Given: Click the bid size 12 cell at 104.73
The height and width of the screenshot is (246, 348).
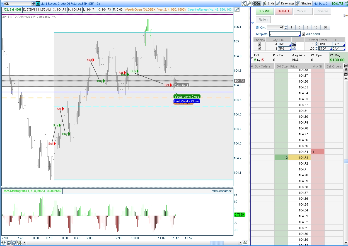Looking at the screenshot, I should [x=281, y=158].
